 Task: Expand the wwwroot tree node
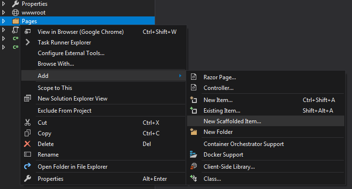pos(3,13)
